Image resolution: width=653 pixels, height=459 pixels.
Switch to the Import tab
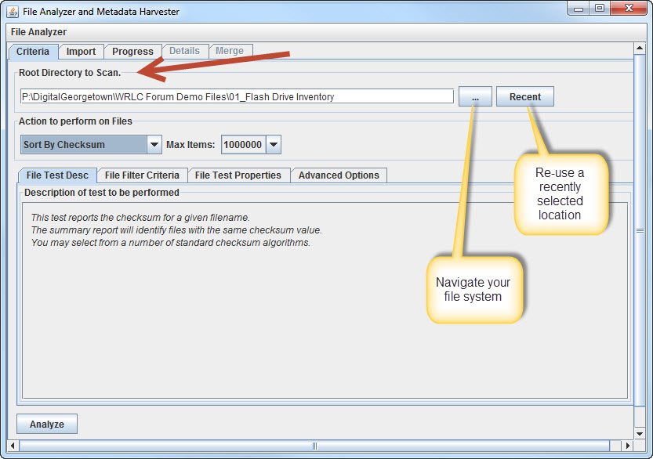pos(81,52)
